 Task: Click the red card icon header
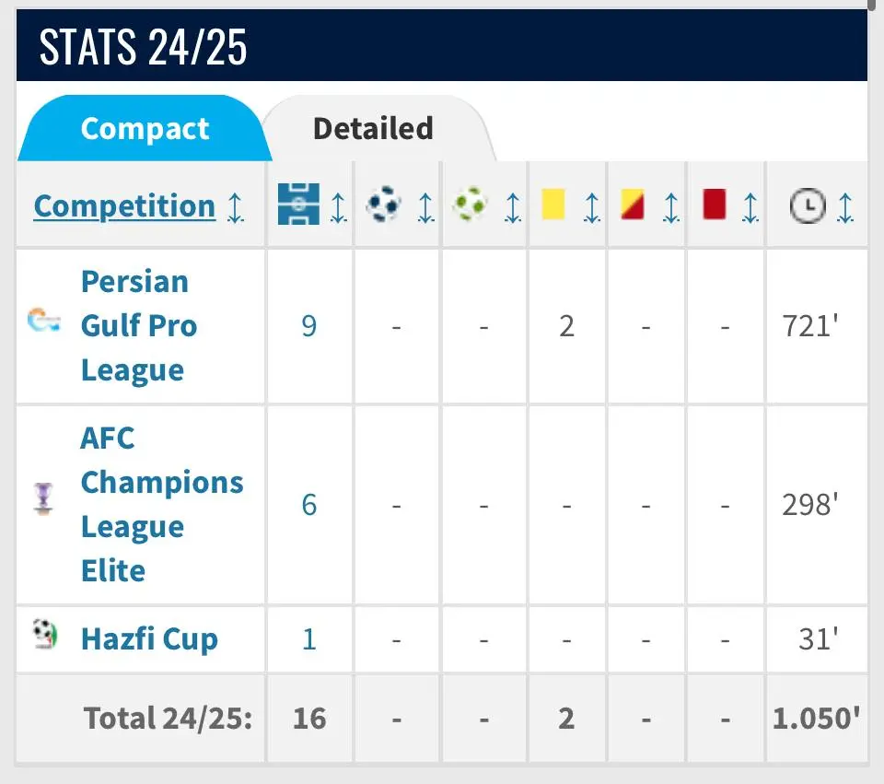714,205
